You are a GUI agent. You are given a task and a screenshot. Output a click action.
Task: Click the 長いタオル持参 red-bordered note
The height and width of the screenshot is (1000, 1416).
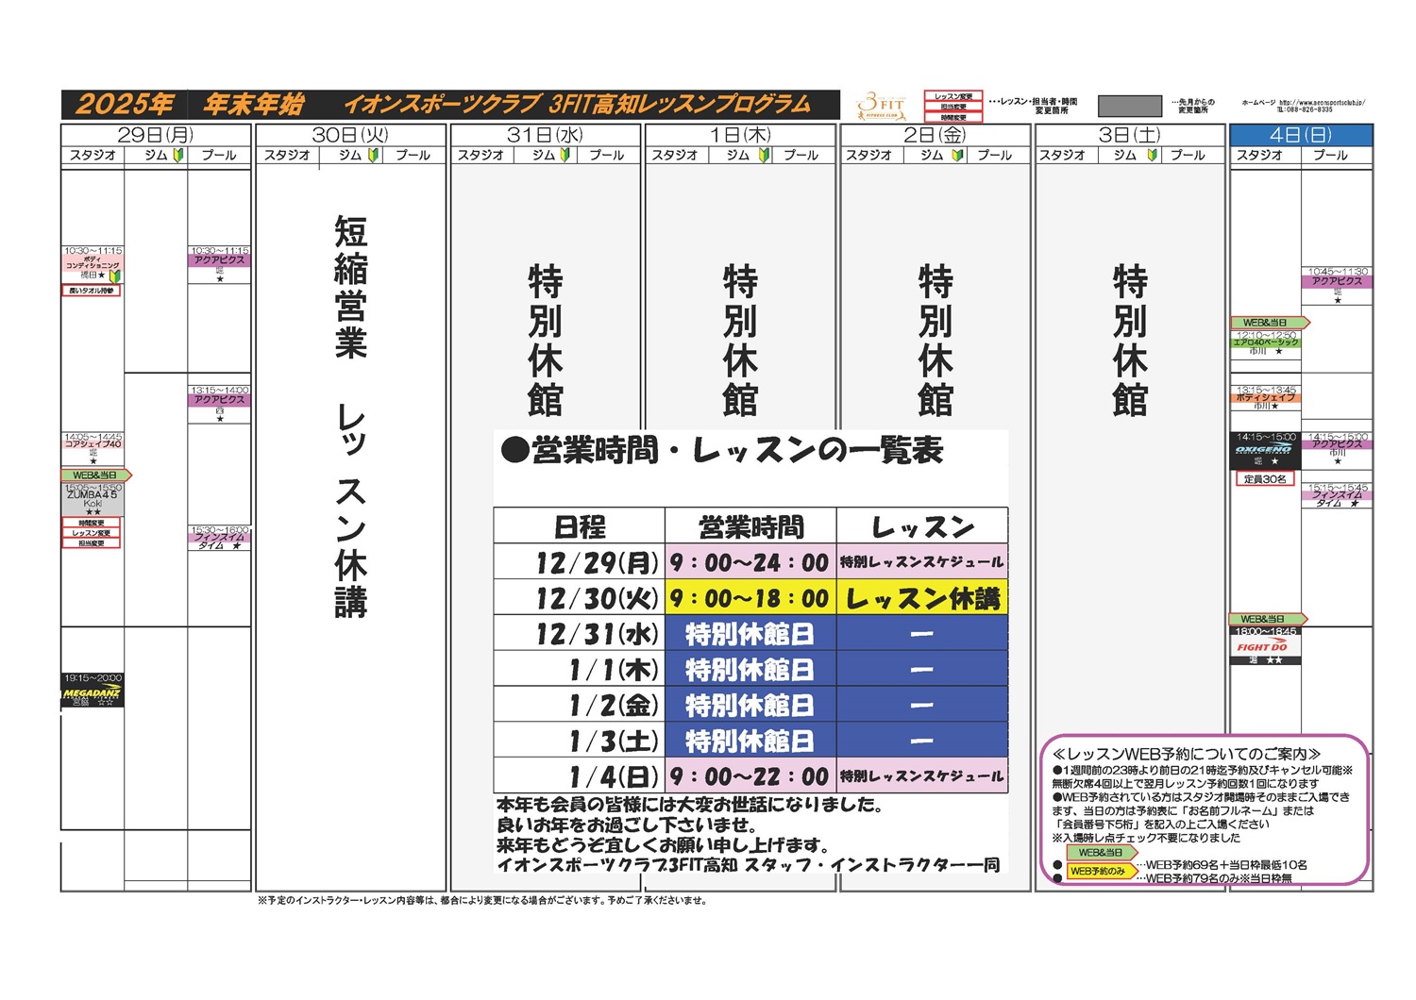click(92, 292)
